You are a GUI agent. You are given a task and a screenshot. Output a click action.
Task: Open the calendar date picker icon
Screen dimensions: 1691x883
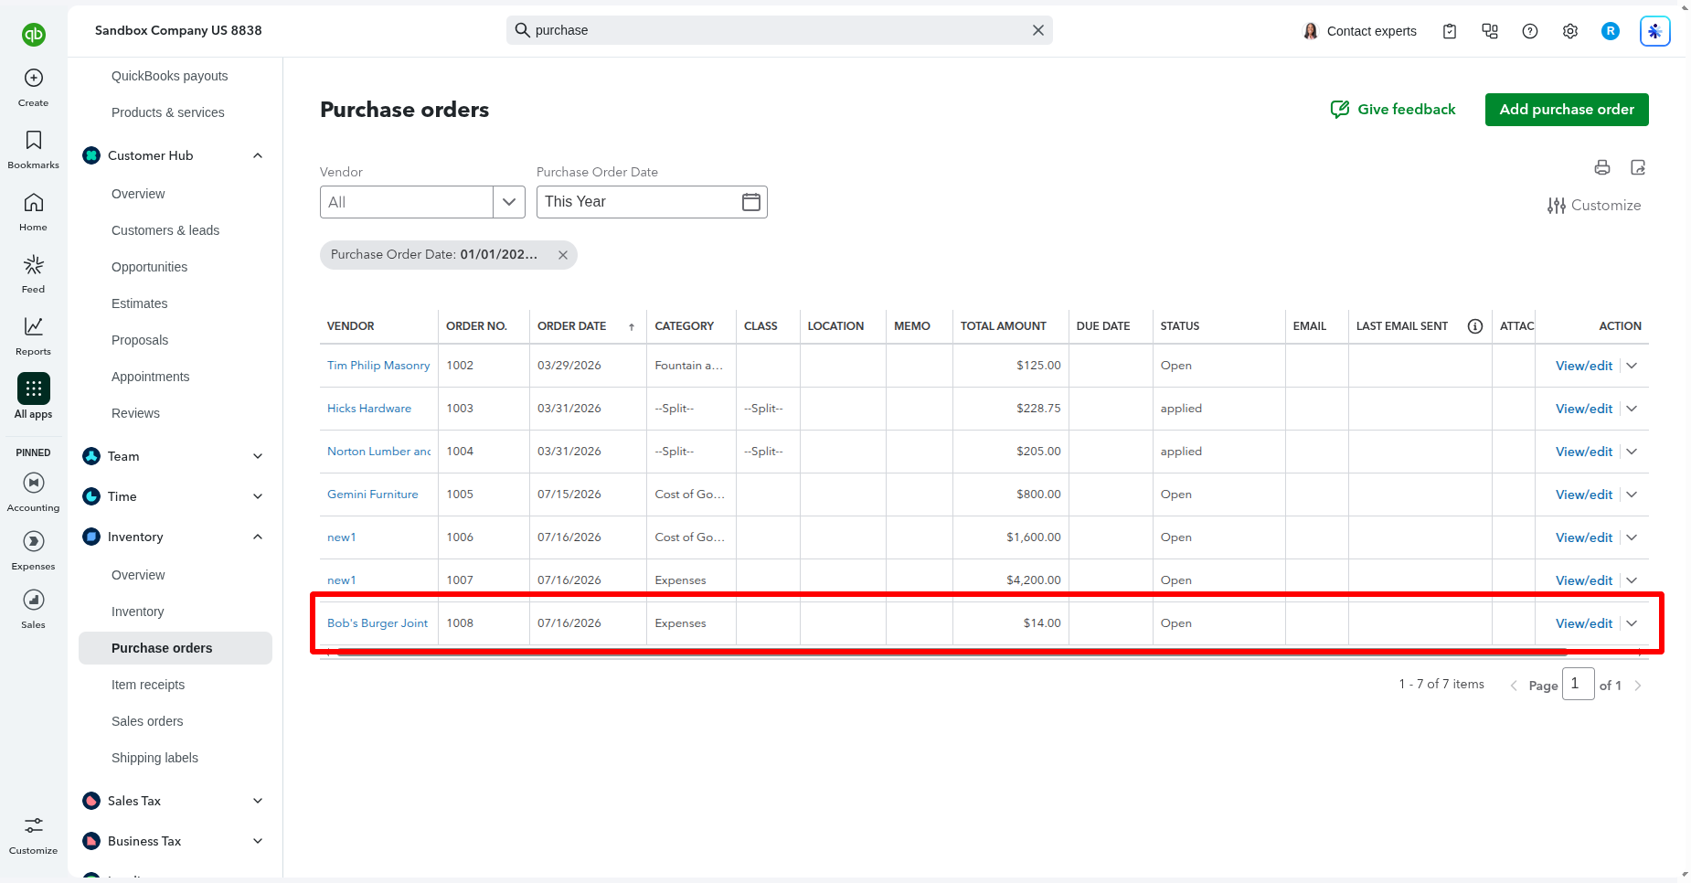pos(751,202)
